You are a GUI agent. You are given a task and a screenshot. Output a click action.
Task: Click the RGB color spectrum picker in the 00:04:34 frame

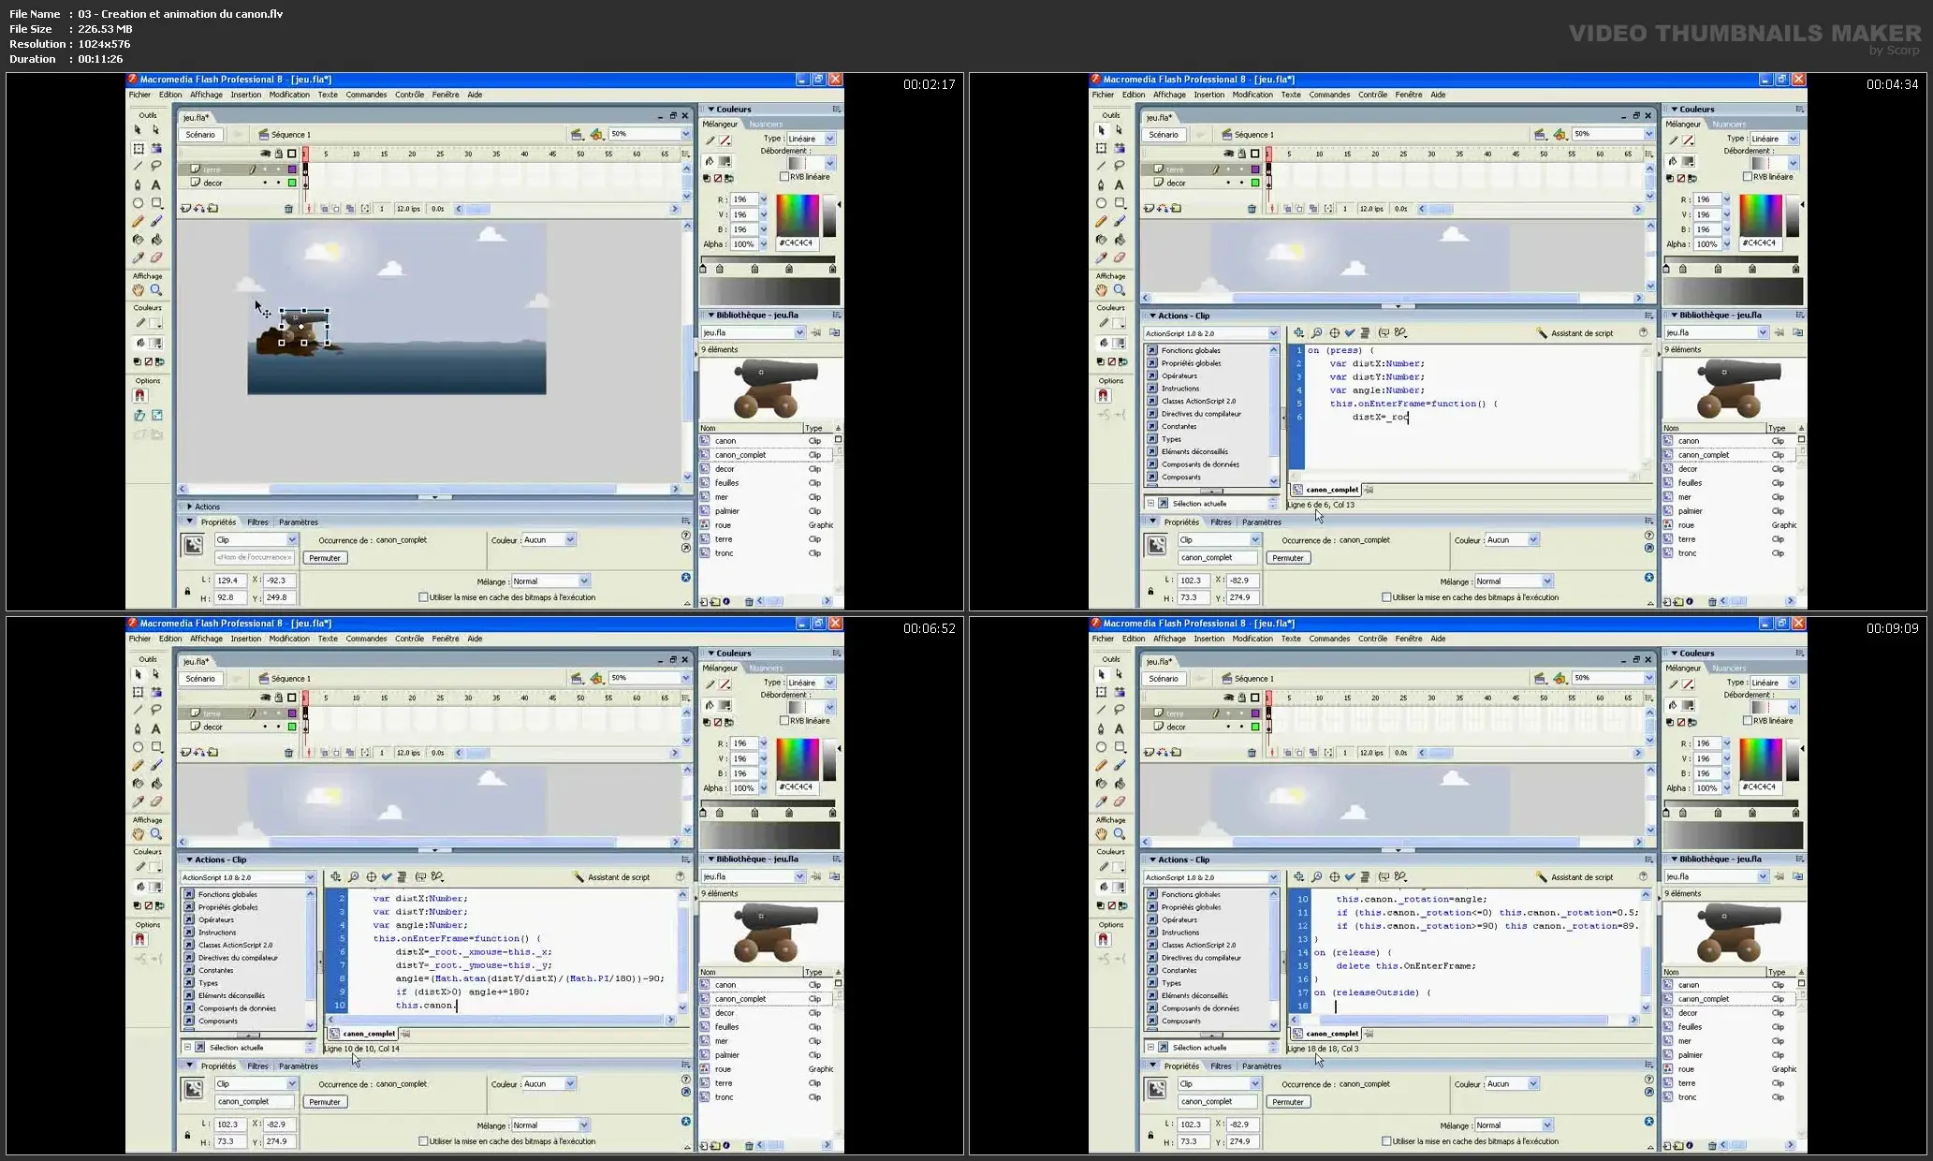tap(1760, 214)
